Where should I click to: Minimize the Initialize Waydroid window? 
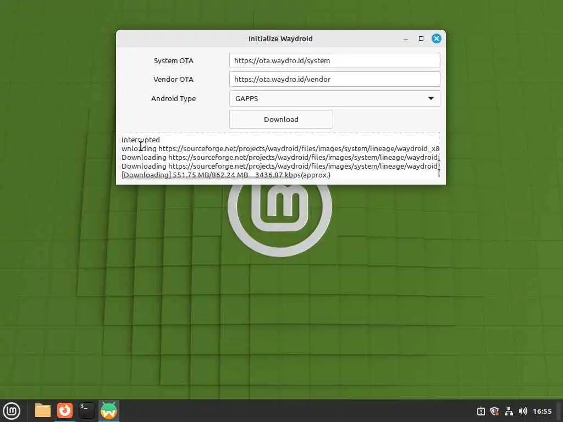406,39
